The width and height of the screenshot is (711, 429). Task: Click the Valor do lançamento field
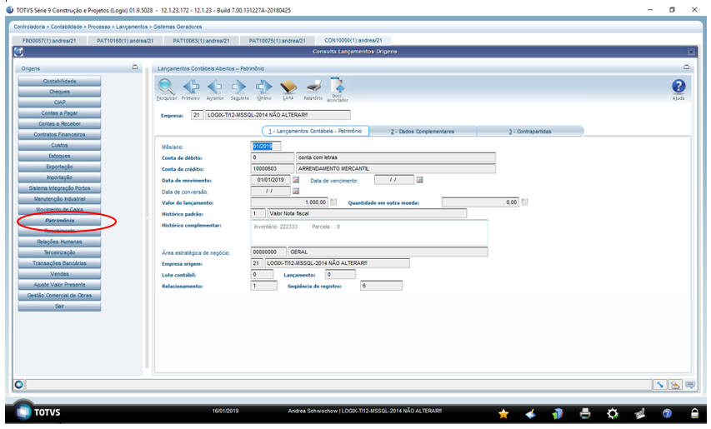pos(289,202)
